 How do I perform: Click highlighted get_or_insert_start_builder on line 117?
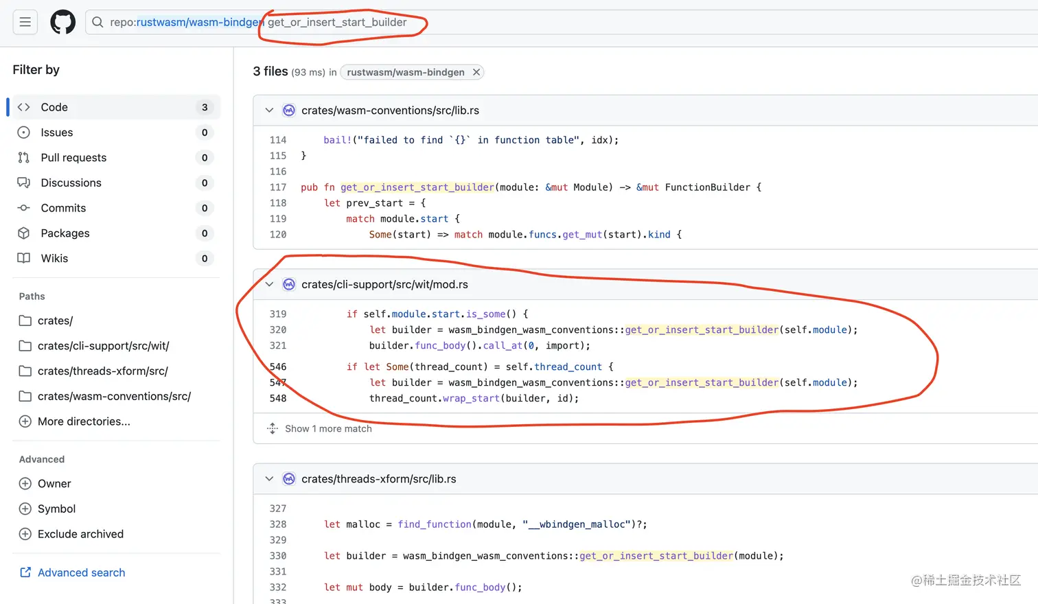[x=417, y=187]
